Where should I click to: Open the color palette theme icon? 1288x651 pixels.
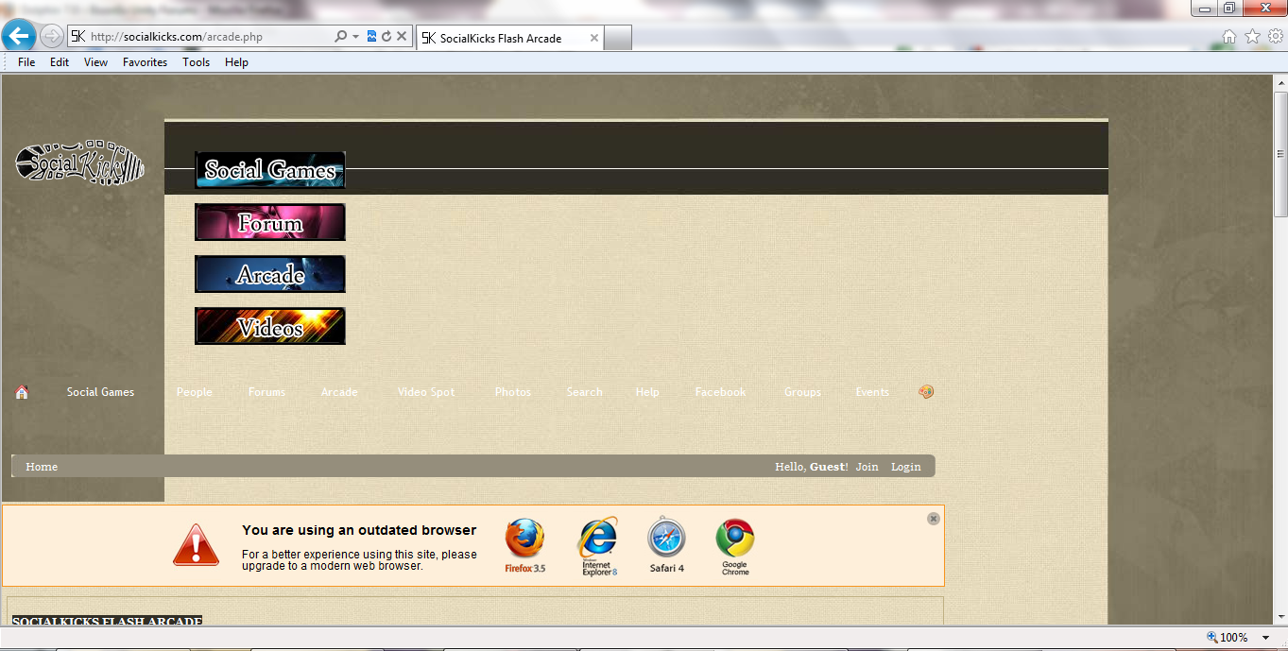coord(926,391)
